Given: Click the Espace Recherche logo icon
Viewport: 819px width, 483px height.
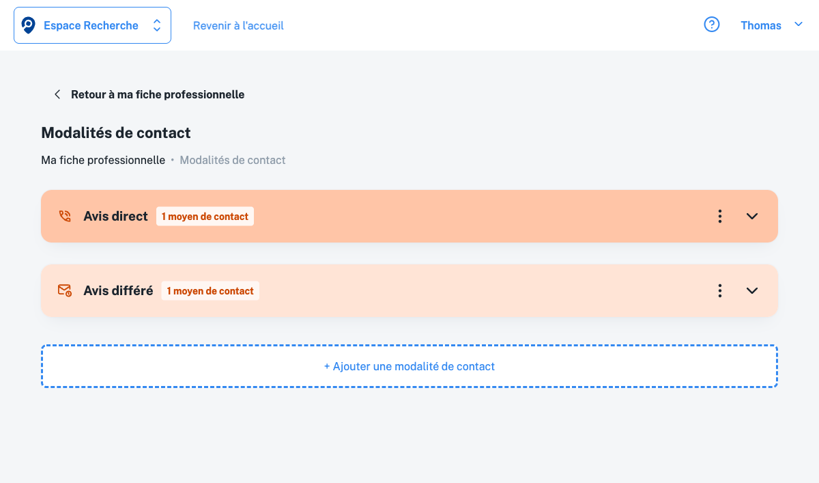Looking at the screenshot, I should pyautogui.click(x=28, y=25).
